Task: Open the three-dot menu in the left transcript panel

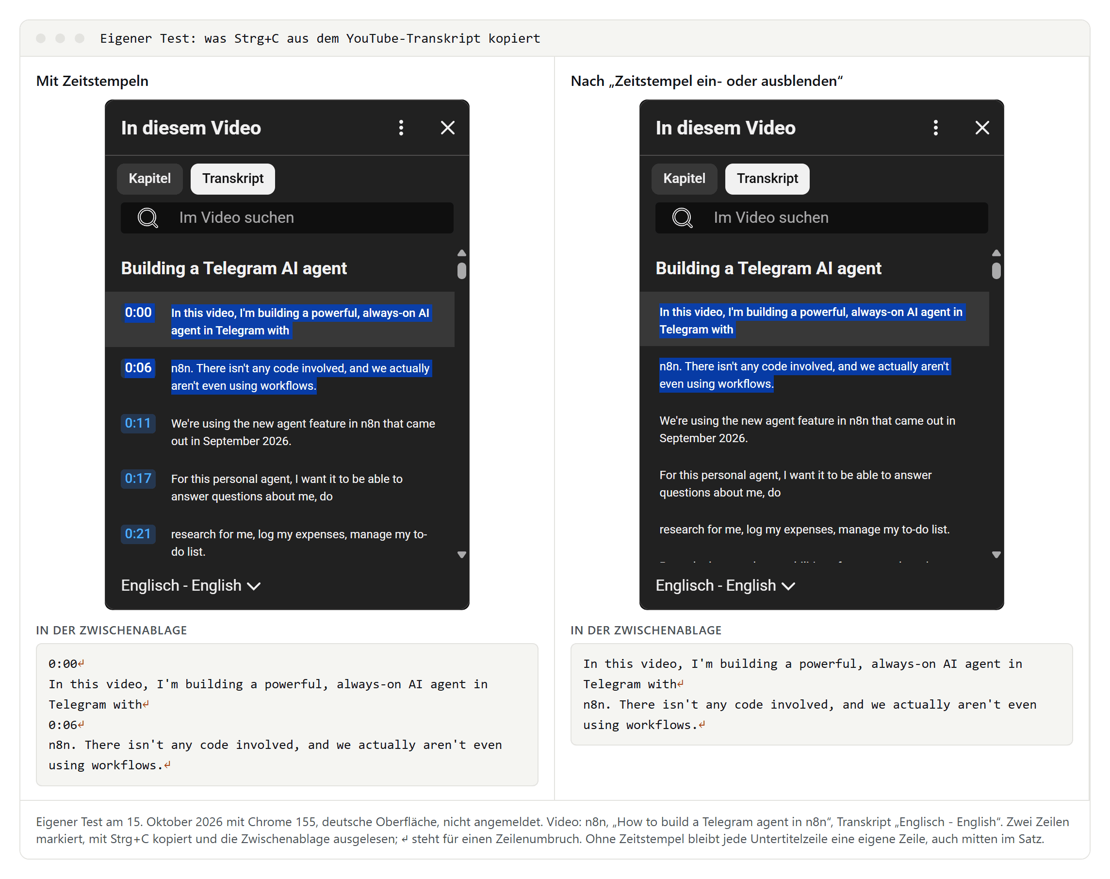Action: click(401, 128)
